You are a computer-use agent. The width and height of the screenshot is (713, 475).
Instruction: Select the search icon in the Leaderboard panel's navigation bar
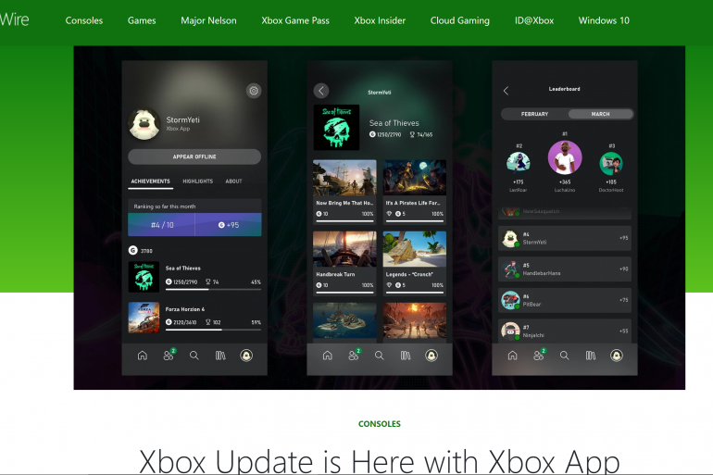[x=564, y=356]
